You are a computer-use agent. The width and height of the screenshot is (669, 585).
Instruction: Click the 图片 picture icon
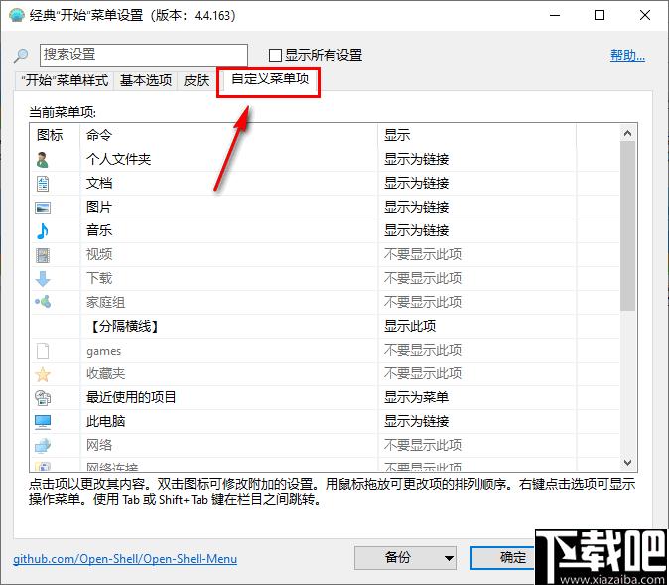pyautogui.click(x=43, y=208)
